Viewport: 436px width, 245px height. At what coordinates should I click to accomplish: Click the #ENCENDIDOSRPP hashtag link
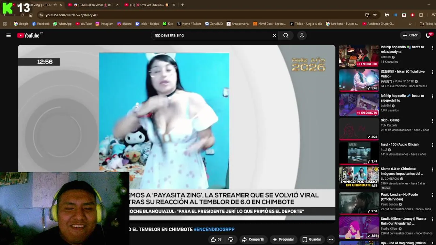coord(214,229)
